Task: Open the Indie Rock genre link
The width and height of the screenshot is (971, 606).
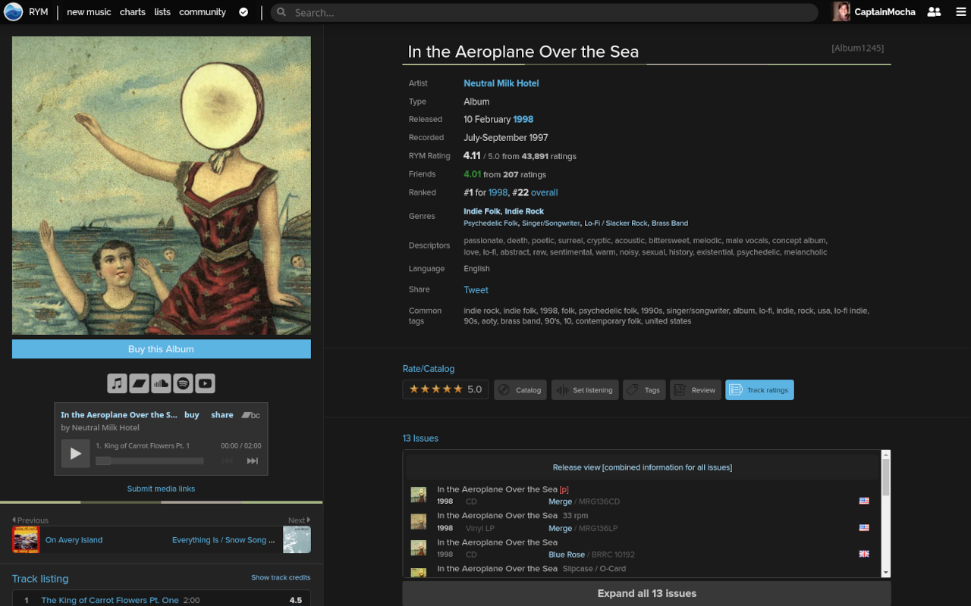Action: pos(524,211)
